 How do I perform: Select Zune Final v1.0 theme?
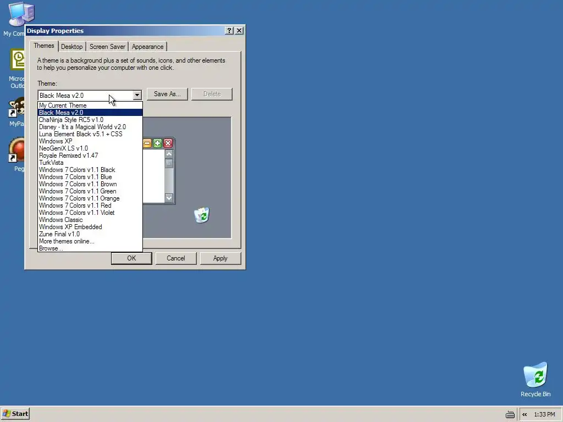point(90,234)
